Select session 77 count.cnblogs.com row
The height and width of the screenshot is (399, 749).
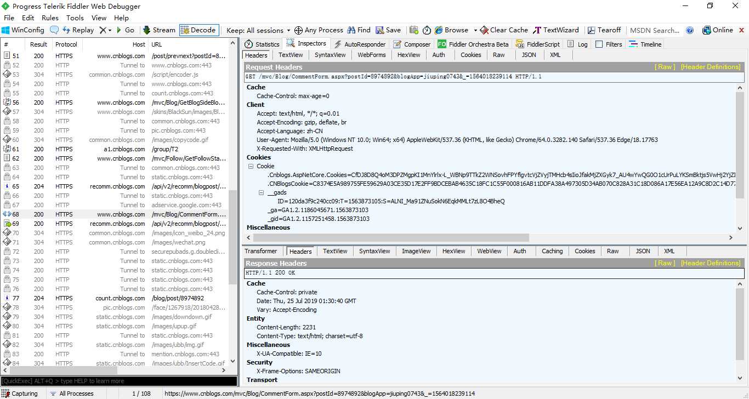pos(114,298)
